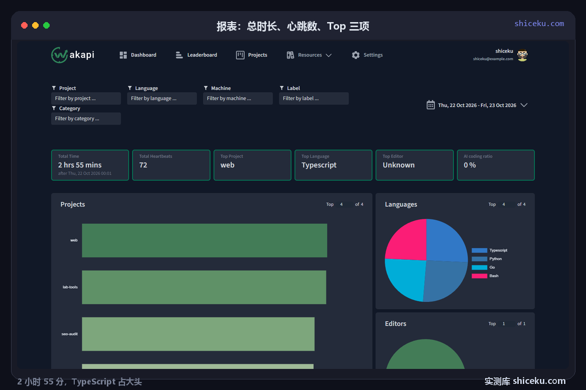Toggle the Go legend swatch
This screenshot has height=390, width=586.
coord(479,268)
